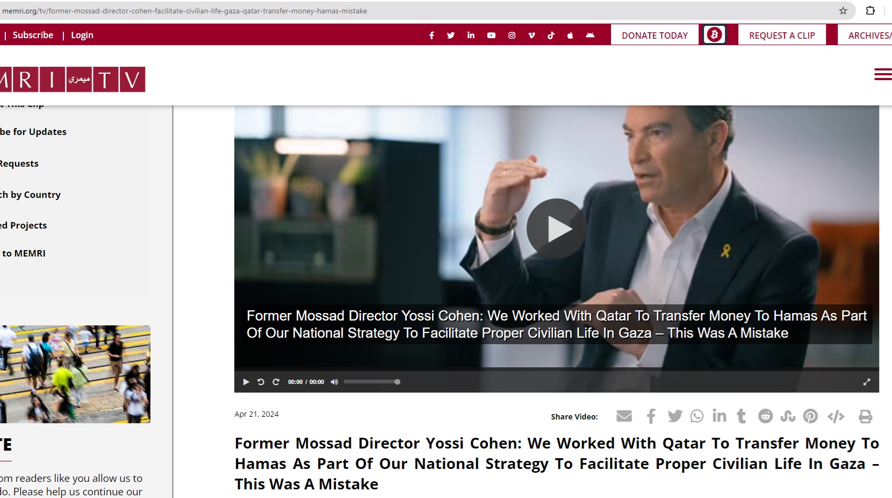Adjust the video volume slider
892x498 pixels.
click(372, 382)
